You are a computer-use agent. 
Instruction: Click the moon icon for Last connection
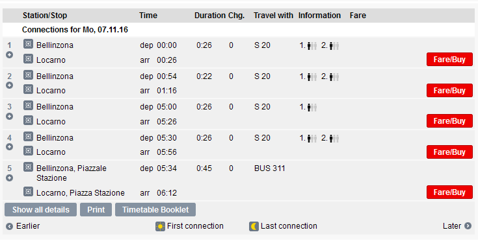254,227
